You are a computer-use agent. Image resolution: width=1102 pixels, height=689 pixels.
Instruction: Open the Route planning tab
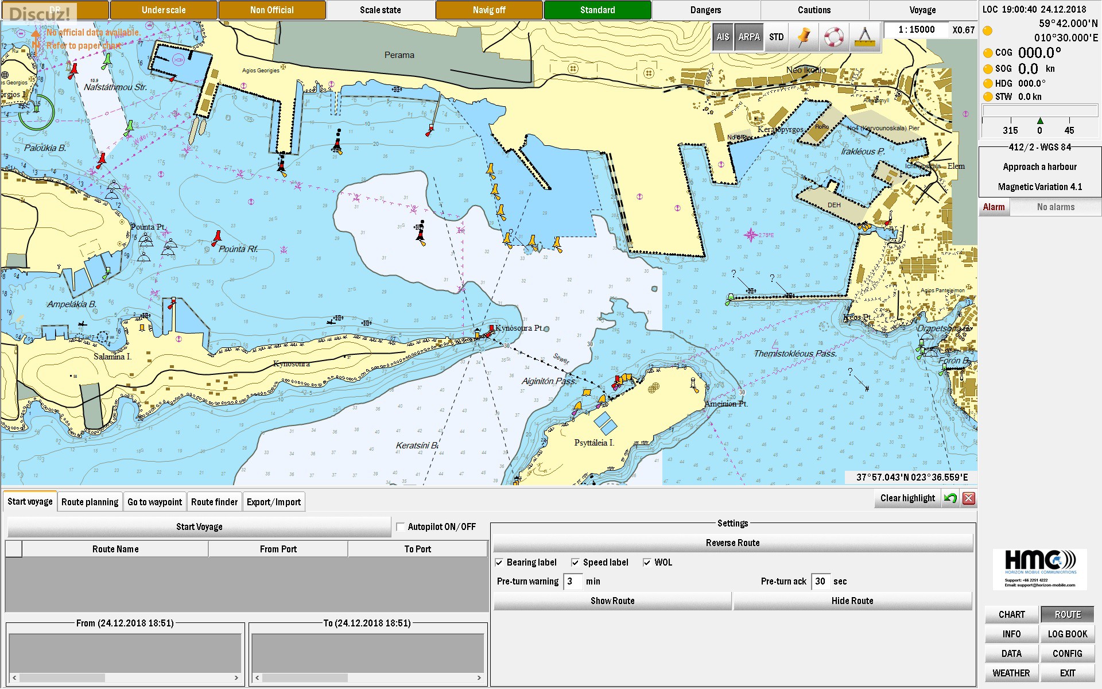tap(90, 502)
